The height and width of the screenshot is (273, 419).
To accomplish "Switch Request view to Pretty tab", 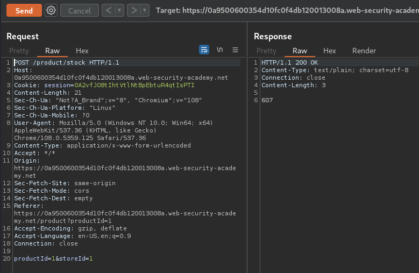I will click(19, 51).
